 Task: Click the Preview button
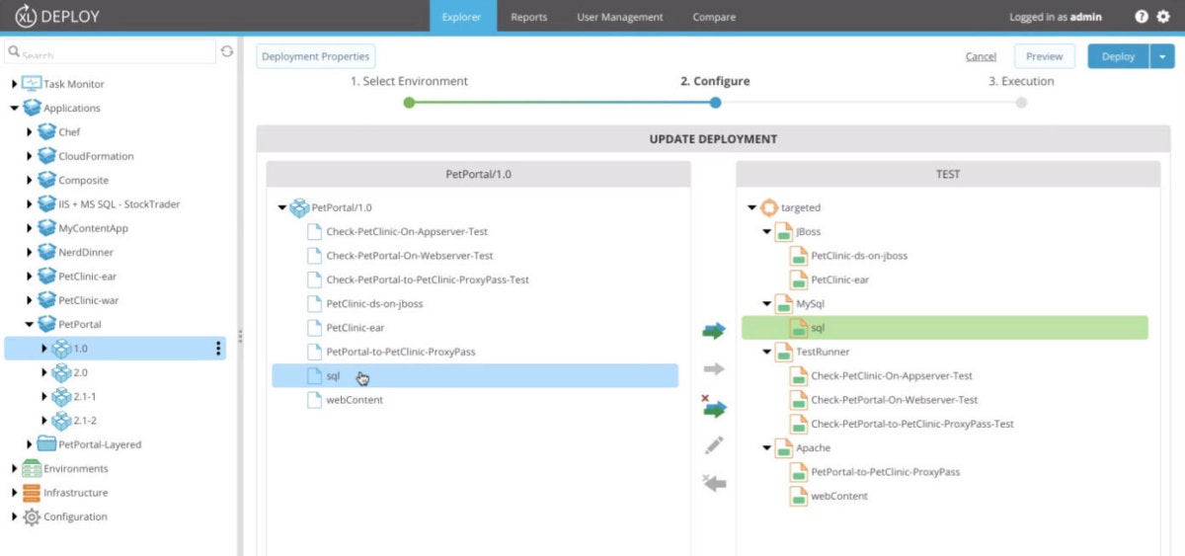tap(1044, 56)
